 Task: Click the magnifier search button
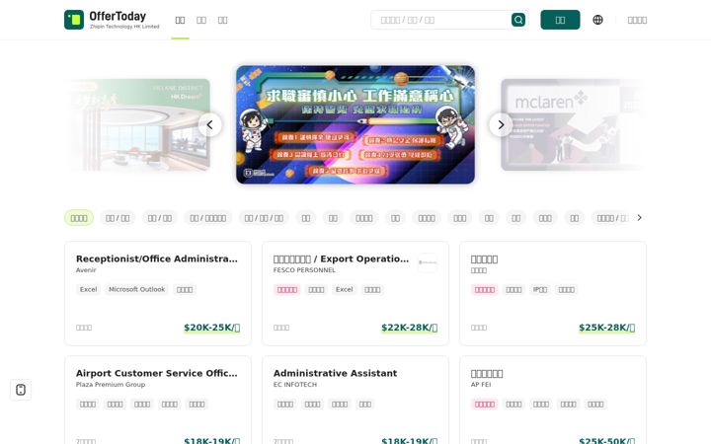point(518,20)
